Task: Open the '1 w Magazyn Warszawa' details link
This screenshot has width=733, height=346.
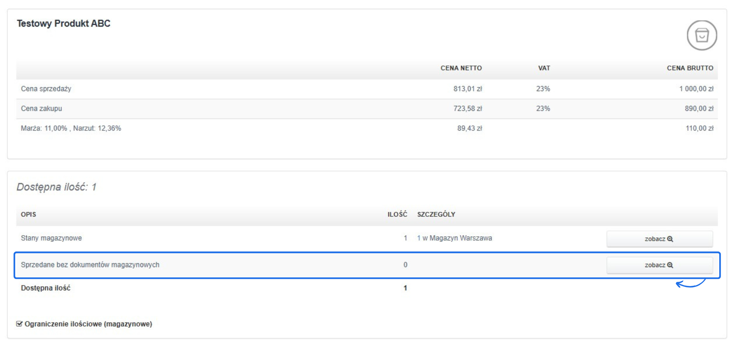Action: pyautogui.click(x=454, y=238)
